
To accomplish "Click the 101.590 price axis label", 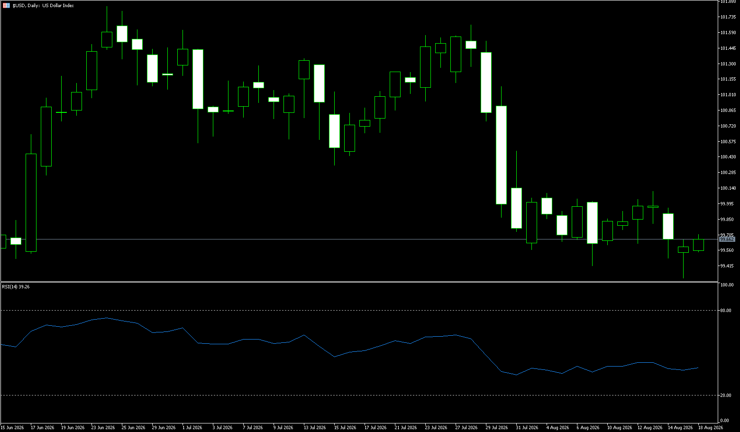I will pyautogui.click(x=728, y=33).
